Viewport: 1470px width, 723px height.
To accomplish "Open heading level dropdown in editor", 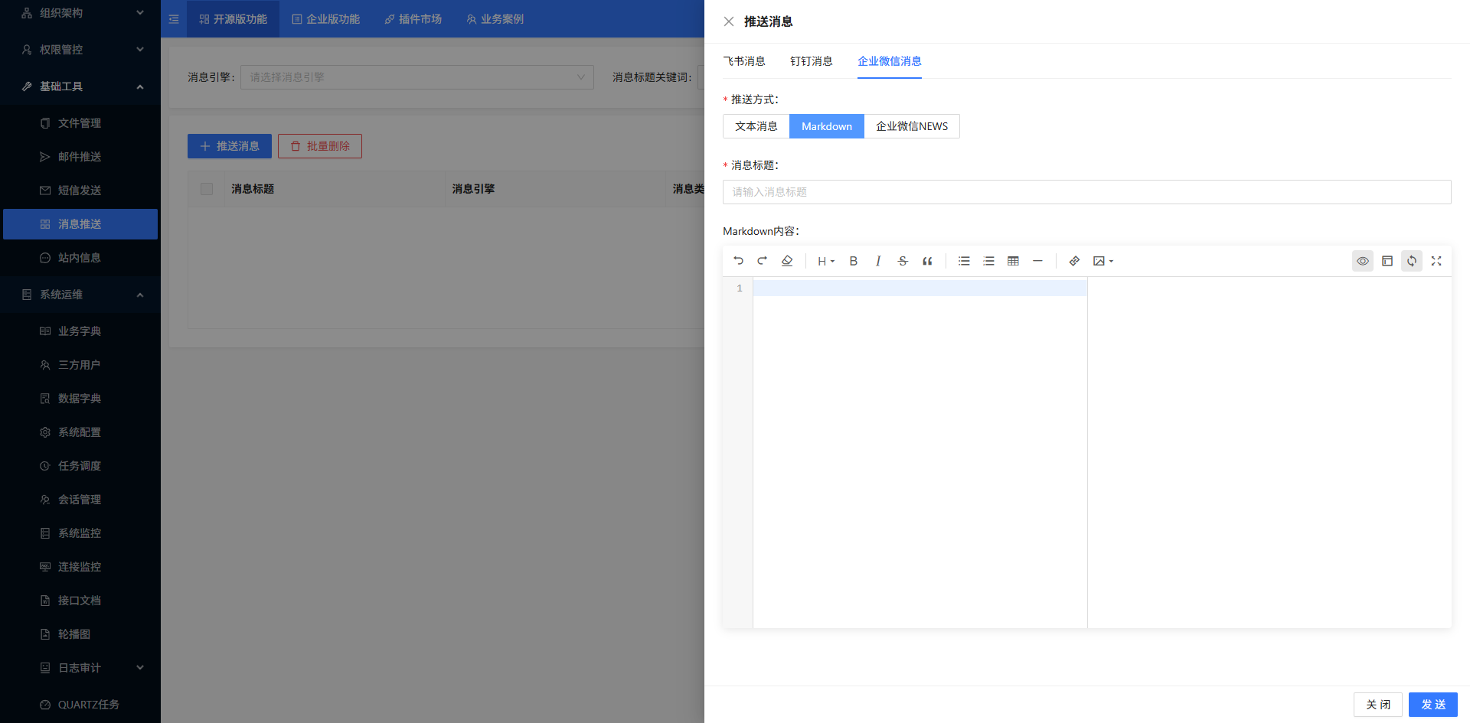I will [x=826, y=261].
